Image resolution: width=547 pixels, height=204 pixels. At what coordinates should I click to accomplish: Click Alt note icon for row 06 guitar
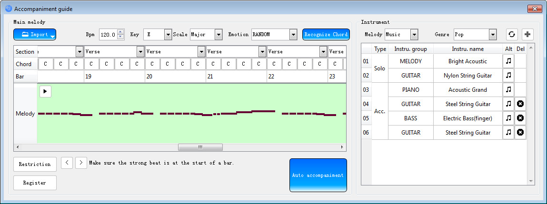pos(508,132)
